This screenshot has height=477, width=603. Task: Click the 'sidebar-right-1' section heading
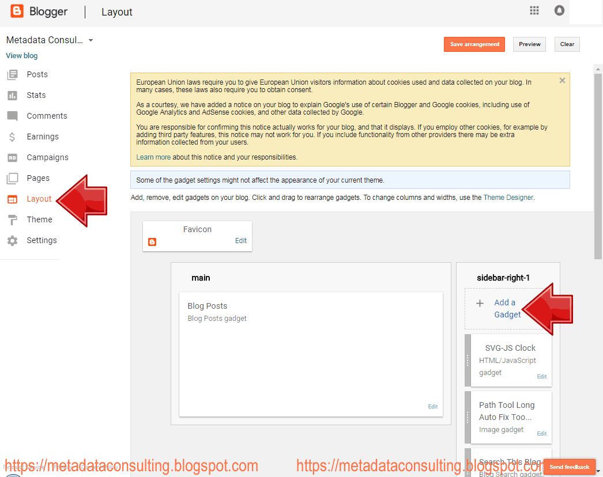pos(503,278)
